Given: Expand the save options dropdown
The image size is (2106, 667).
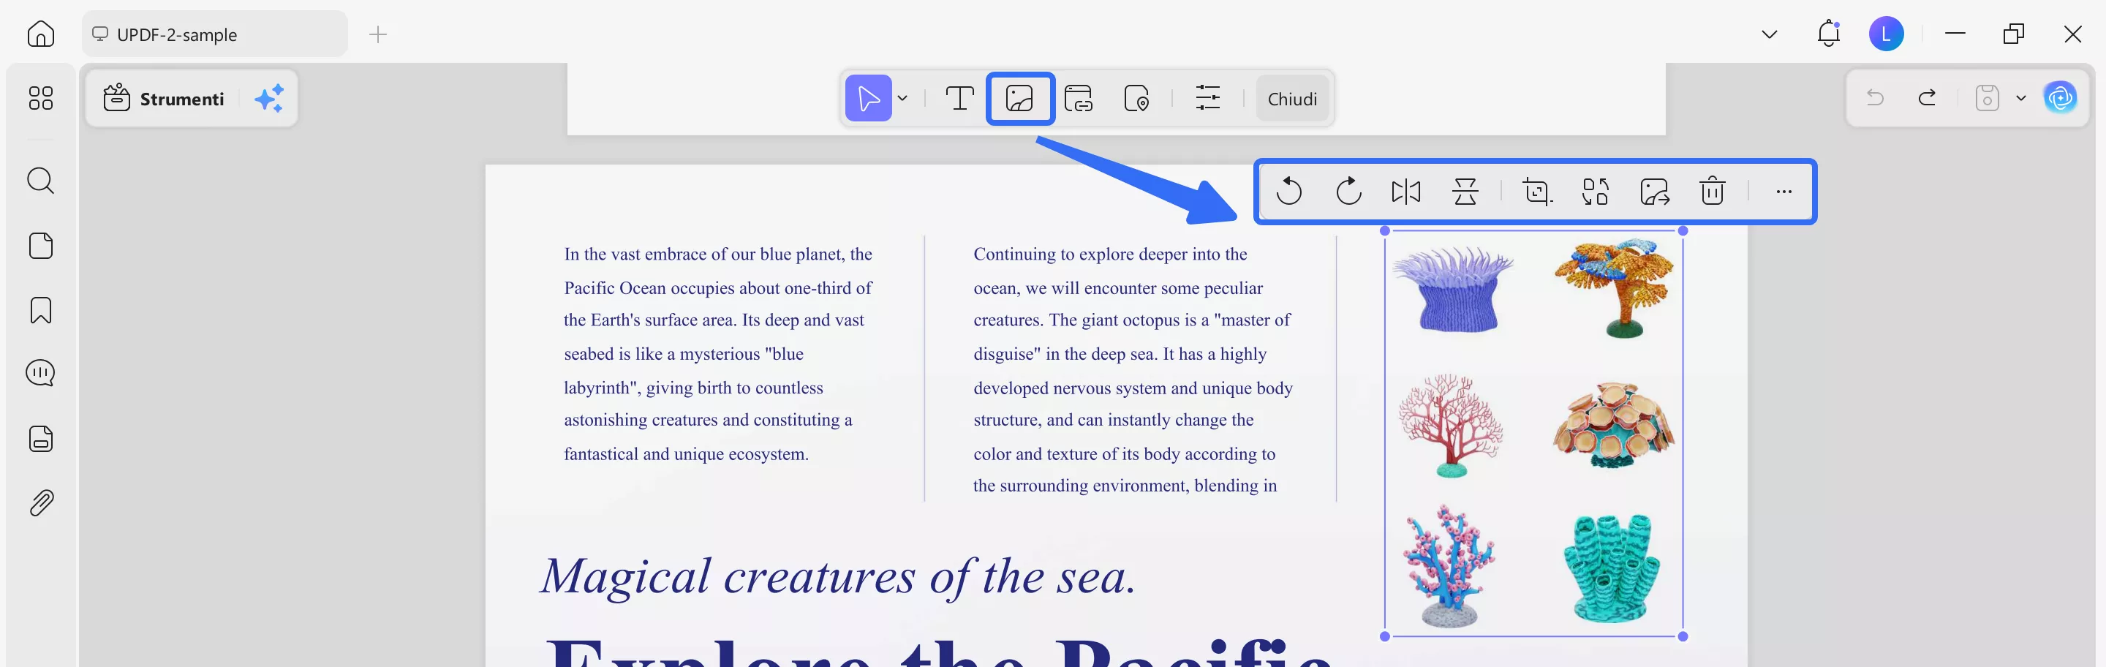Looking at the screenshot, I should point(2021,99).
